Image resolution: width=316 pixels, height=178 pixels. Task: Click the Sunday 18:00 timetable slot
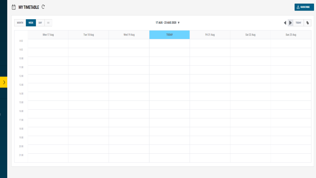pyautogui.click(x=291, y=132)
